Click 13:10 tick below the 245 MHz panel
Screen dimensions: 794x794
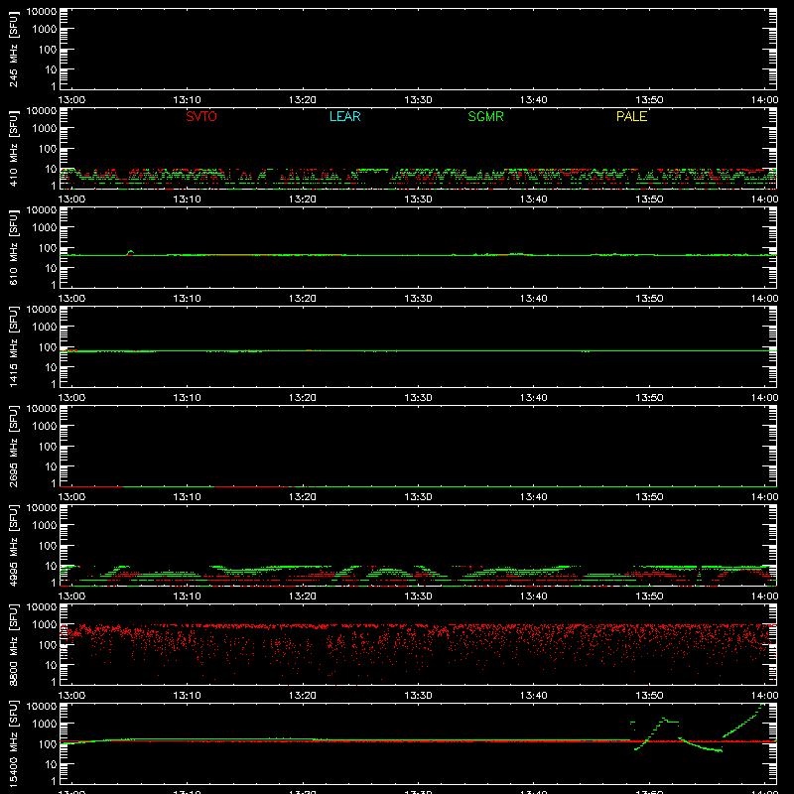(x=187, y=100)
